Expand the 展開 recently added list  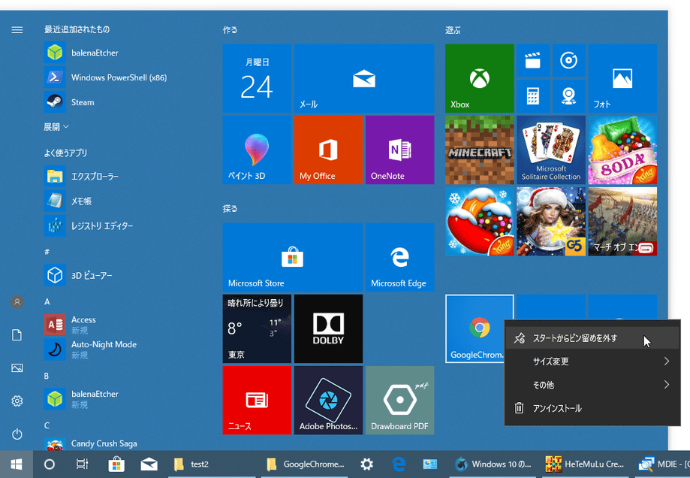coord(56,127)
